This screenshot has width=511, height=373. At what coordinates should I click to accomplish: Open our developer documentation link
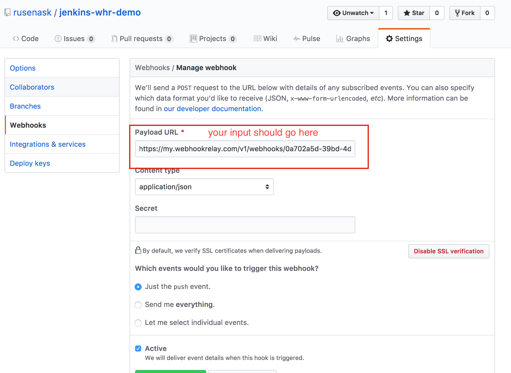click(x=212, y=108)
